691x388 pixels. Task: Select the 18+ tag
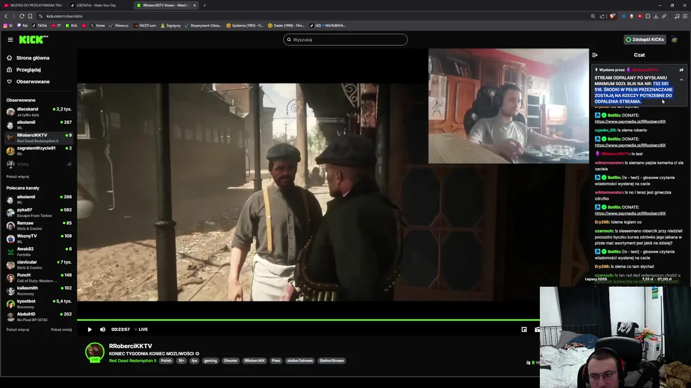181,361
